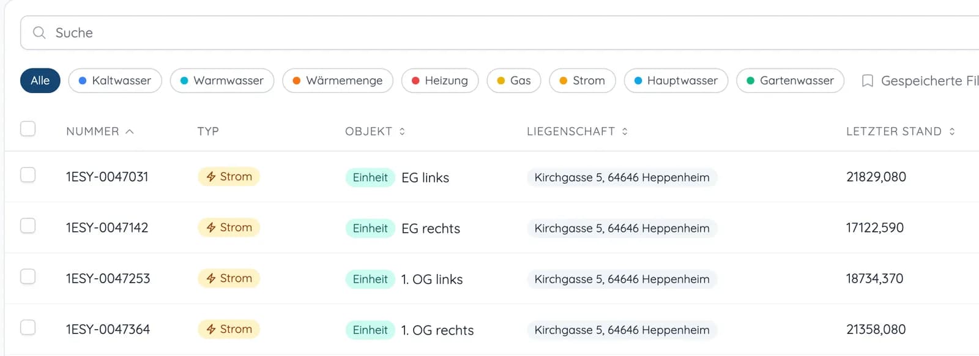Check the box for meter 1ESY-0047253
The width and height of the screenshot is (979, 356).
tap(28, 276)
